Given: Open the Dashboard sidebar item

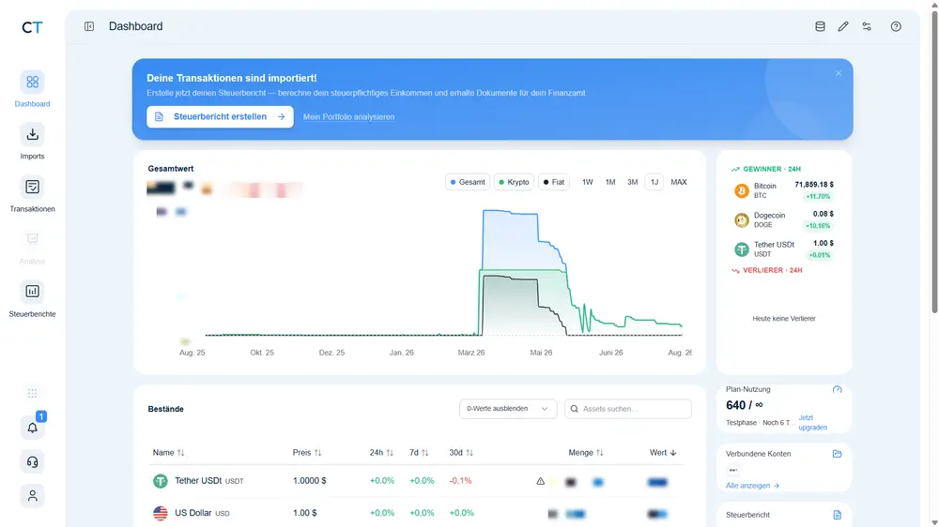Looking at the screenshot, I should point(32,90).
